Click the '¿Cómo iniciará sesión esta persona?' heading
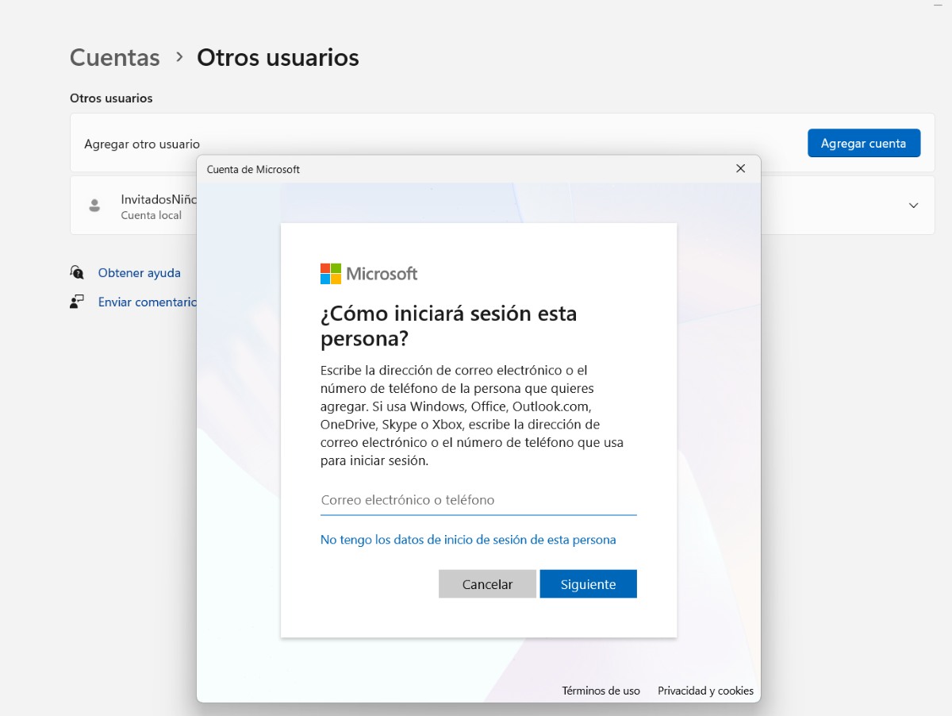The height and width of the screenshot is (716, 952). [448, 326]
